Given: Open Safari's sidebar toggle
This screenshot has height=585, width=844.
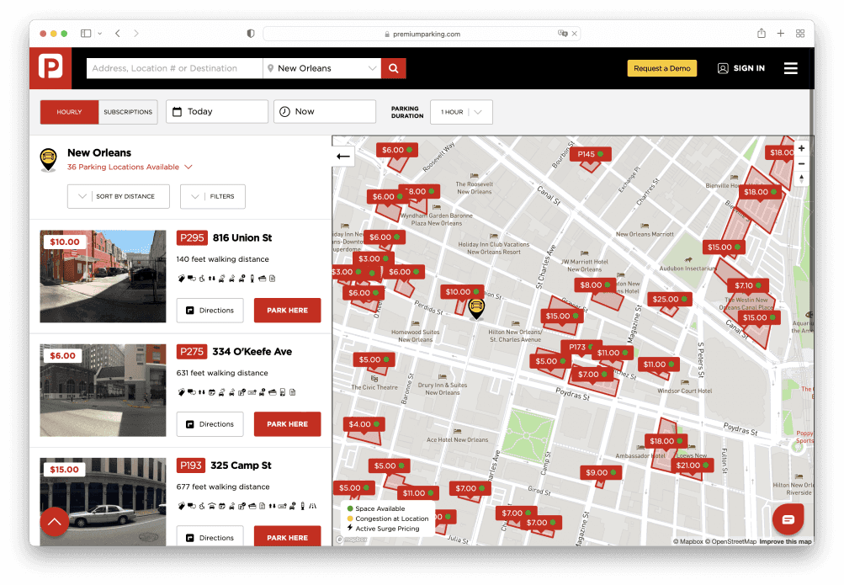Looking at the screenshot, I should click(86, 34).
